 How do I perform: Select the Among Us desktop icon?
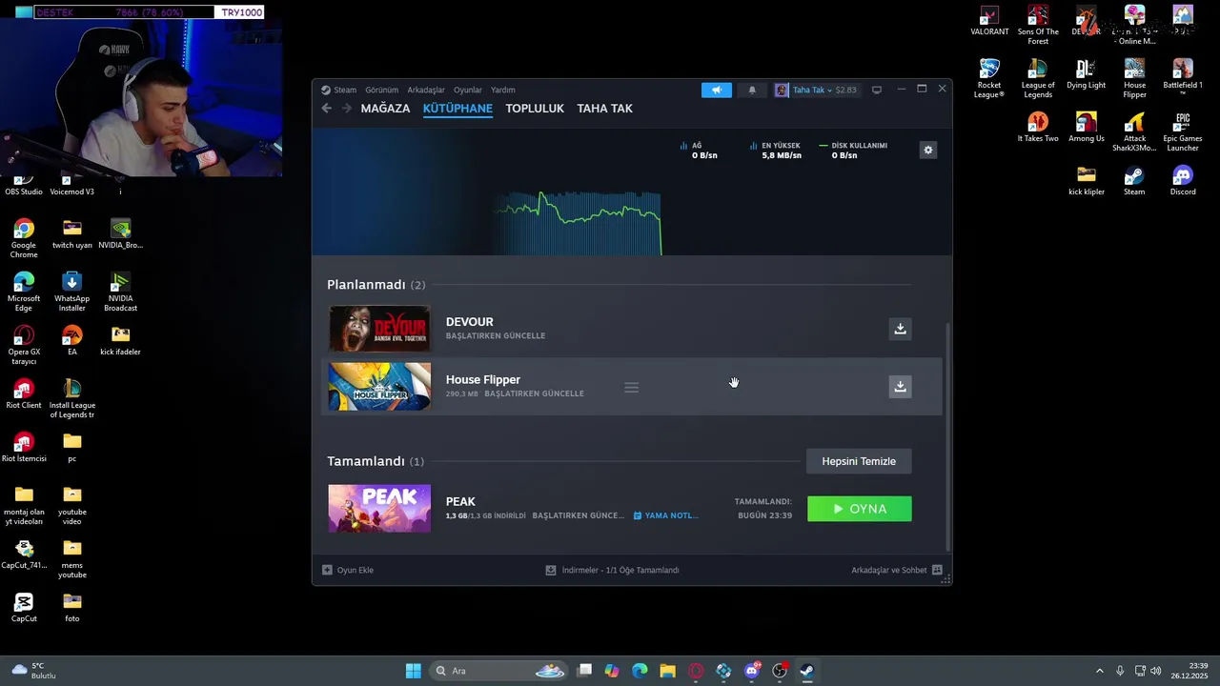1086,128
